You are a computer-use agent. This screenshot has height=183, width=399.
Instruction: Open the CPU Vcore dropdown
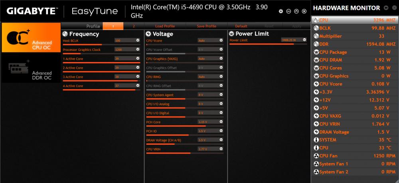[x=221, y=40]
